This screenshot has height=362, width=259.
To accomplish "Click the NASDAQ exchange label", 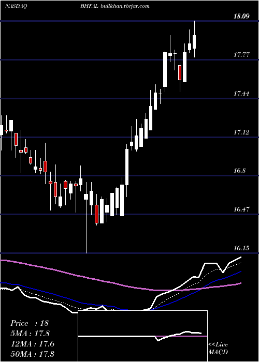I will click(16, 6).
